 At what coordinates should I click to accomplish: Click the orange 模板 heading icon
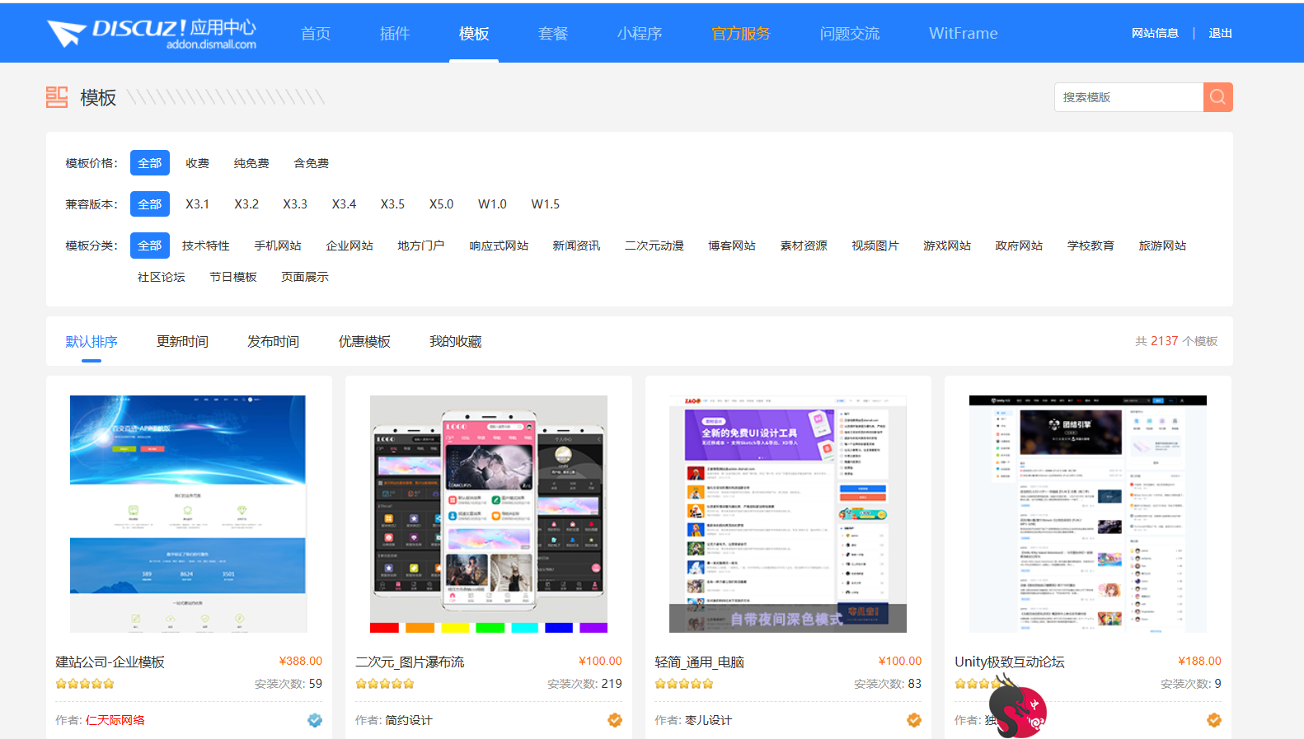pos(57,97)
